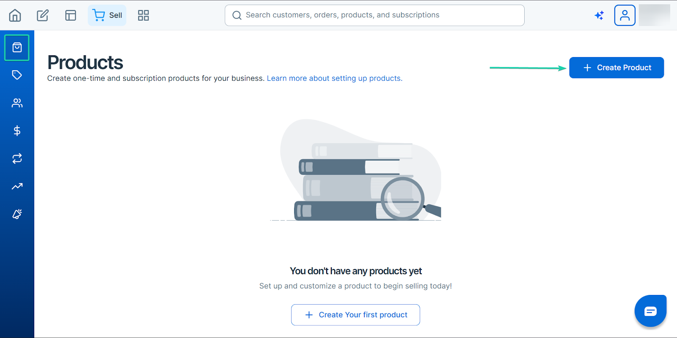Open the trending analytics sidebar icon

pos(17,186)
